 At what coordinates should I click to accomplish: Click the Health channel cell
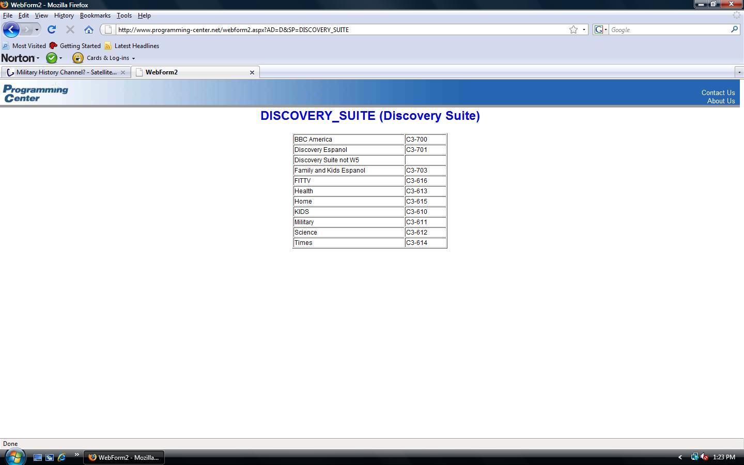[x=349, y=191]
